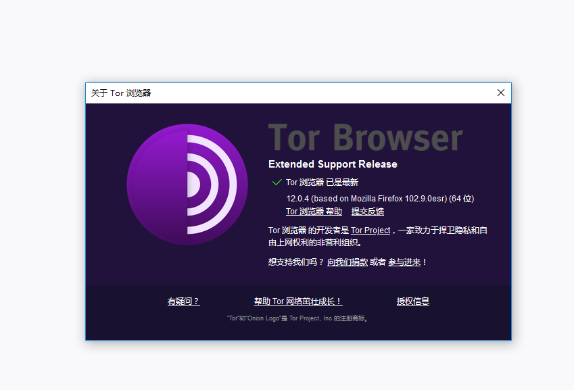The width and height of the screenshot is (574, 390).
Task: Click the version text 12.0.4
Action: click(297, 199)
